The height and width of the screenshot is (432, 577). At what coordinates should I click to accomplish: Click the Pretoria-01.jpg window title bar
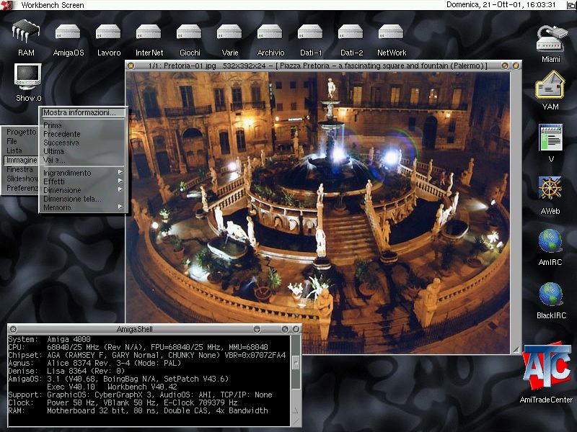tap(317, 66)
